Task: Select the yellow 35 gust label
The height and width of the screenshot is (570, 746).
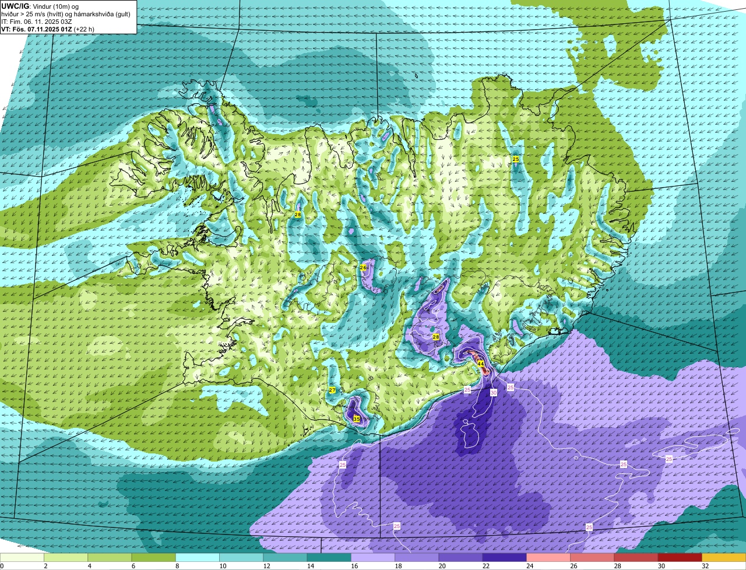Action: click(357, 418)
